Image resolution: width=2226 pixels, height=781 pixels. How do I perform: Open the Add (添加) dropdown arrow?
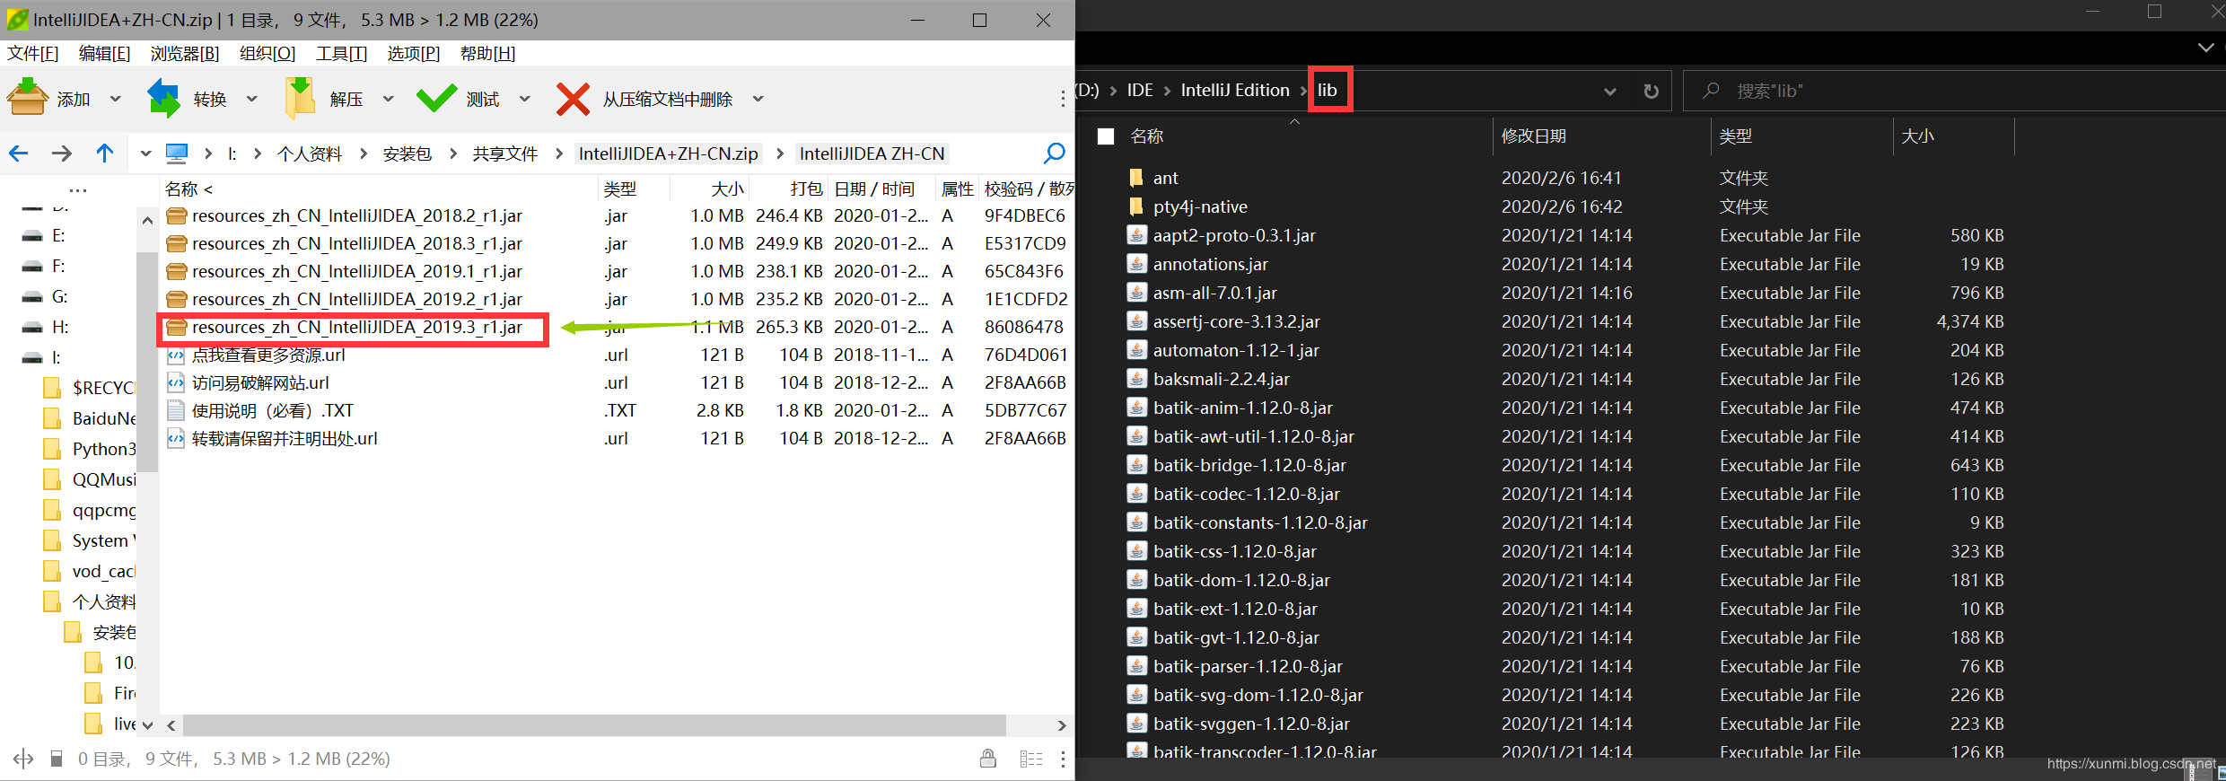click(x=116, y=99)
